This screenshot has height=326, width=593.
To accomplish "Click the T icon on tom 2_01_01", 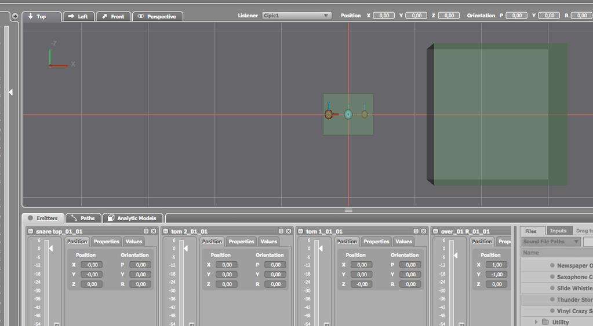I will point(281,231).
